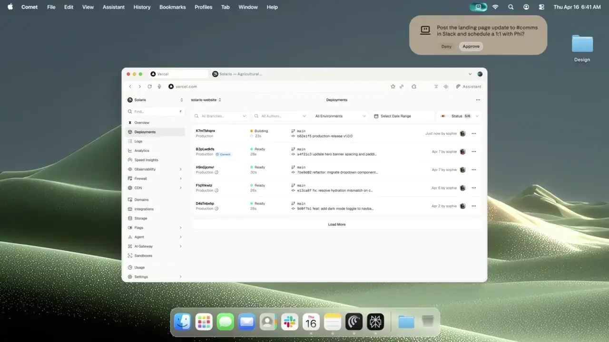Switch to the Solaris — Agricultural tab
The height and width of the screenshot is (342, 609).
[237, 74]
